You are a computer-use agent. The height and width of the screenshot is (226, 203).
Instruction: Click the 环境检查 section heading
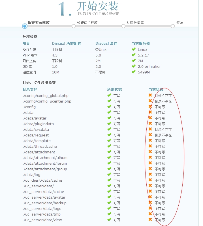(30, 37)
